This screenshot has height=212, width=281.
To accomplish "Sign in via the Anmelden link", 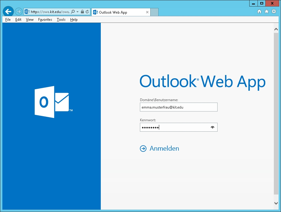I will click(x=164, y=148).
